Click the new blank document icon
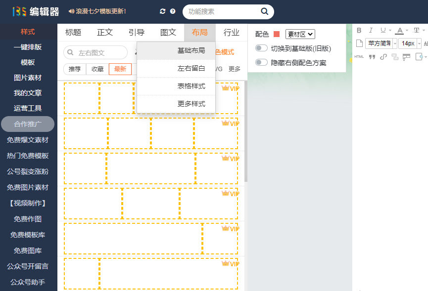This screenshot has height=291, width=428. click(x=359, y=43)
